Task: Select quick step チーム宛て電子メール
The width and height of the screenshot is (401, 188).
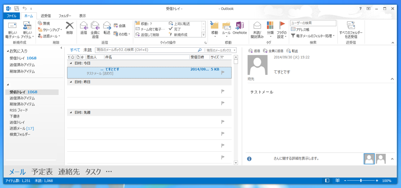Action: [150, 29]
